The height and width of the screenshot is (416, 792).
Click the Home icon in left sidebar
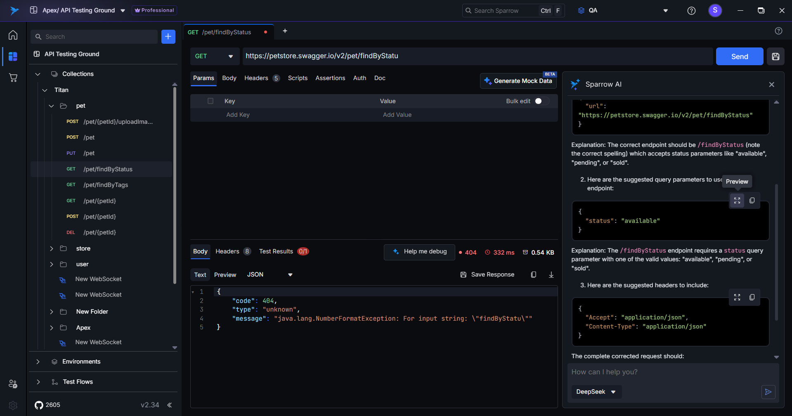coord(13,35)
